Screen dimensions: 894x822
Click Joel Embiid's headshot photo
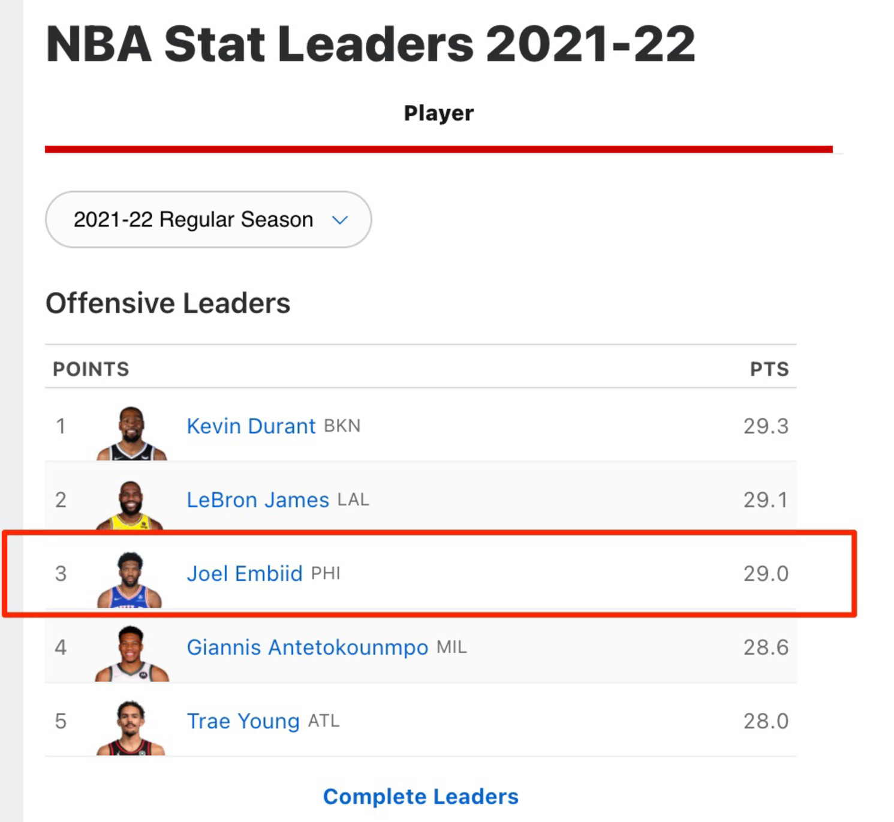tap(130, 580)
